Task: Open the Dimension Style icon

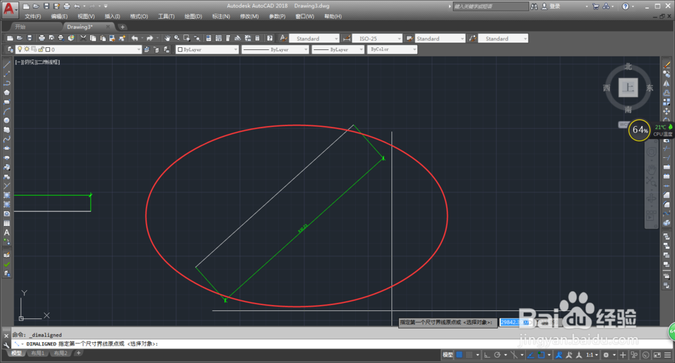Action: click(x=346, y=38)
